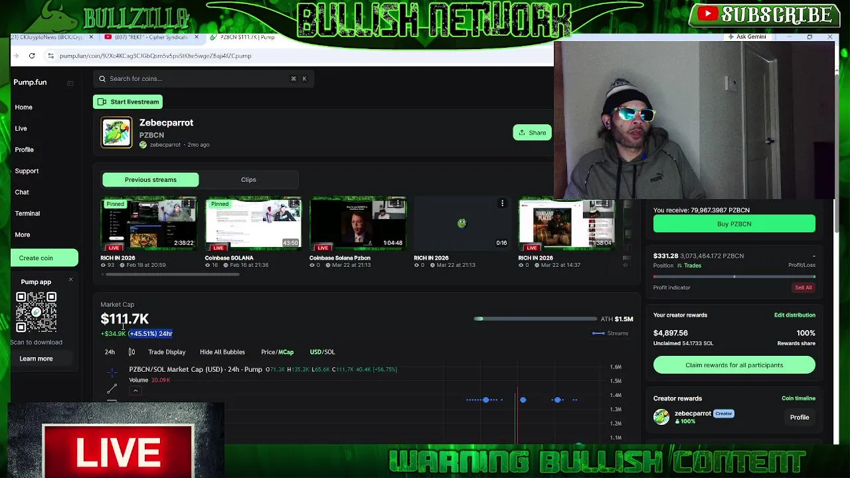The height and width of the screenshot is (478, 850).
Task: Click Ask Gemini in browser toolbar
Action: pos(747,37)
